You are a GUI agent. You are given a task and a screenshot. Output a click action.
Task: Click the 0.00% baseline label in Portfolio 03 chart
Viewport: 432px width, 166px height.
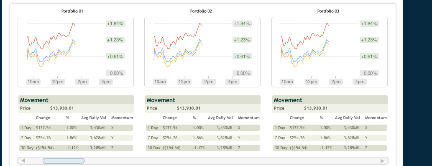pyautogui.click(x=369, y=73)
